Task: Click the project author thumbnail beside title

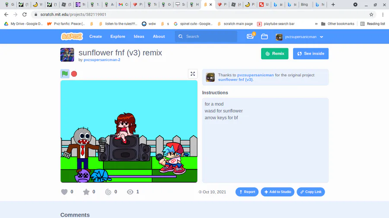Action: point(67,55)
